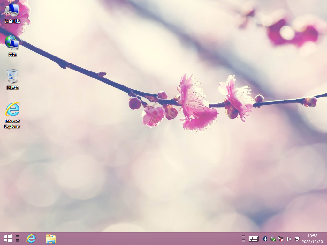Open the network status tray icon
Screen dimensions: 327x245
[281, 239]
